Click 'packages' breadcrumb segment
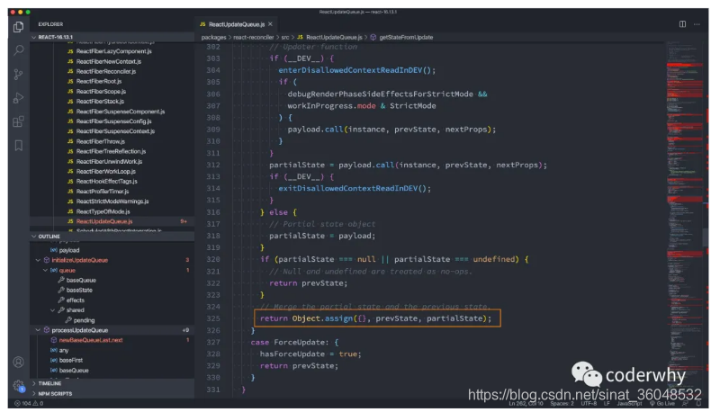The image size is (711, 412). click(213, 37)
